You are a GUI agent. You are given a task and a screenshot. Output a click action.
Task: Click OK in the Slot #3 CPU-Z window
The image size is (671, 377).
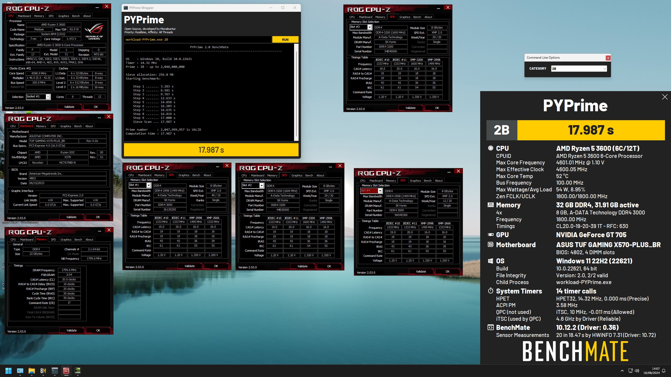[437, 108]
